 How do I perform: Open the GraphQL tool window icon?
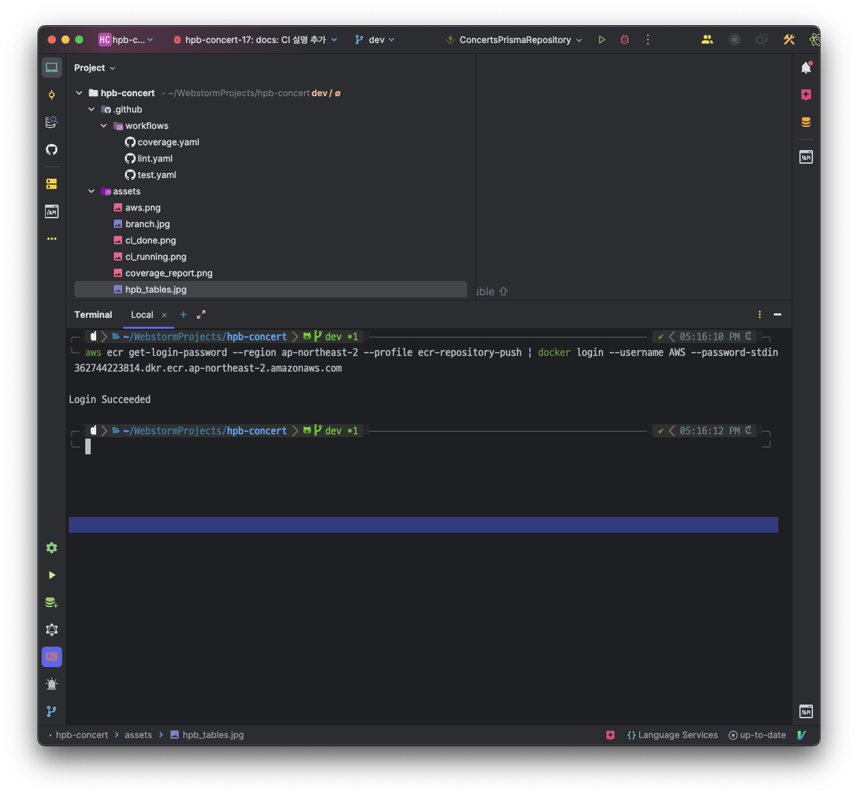[x=52, y=630]
